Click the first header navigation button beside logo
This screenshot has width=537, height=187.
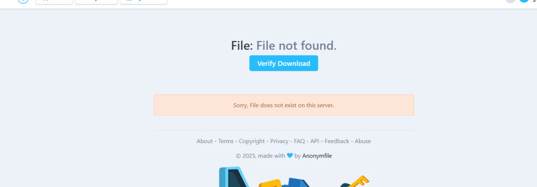coord(54,1)
